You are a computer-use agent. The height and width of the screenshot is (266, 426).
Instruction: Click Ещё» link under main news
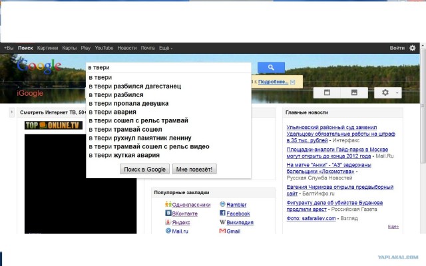pyautogui.click(x=393, y=226)
